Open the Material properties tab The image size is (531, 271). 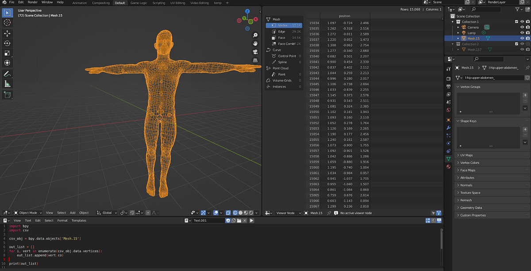448,167
